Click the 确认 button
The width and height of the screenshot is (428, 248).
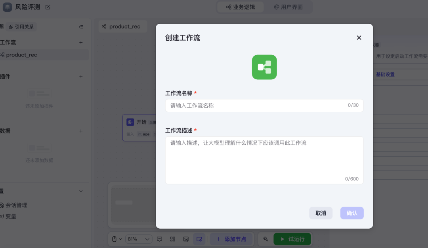pos(352,213)
